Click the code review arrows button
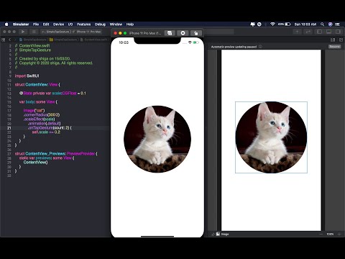This screenshot has height=259, width=345. pyautogui.click(x=308, y=32)
